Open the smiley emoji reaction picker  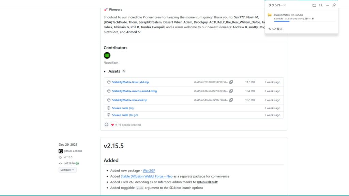pyautogui.click(x=106, y=125)
